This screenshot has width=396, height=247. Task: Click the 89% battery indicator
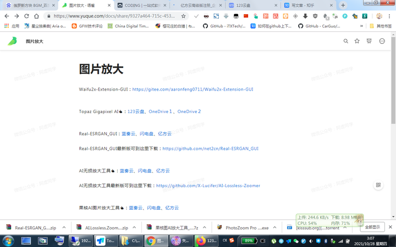tap(249, 241)
